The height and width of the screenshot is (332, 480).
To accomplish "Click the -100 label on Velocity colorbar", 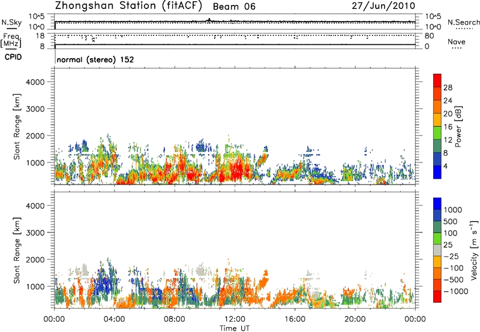I will pyautogui.click(x=454, y=268).
